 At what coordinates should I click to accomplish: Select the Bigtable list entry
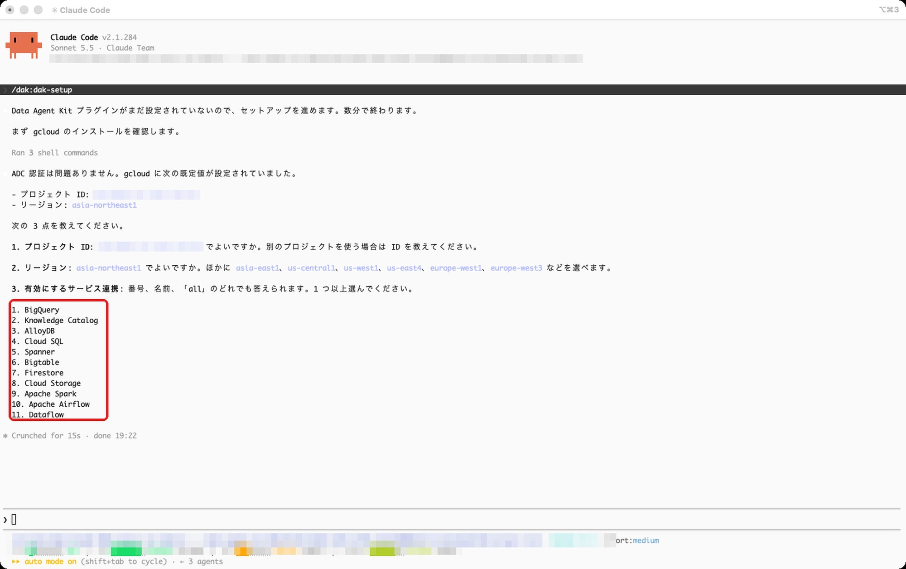(x=35, y=362)
